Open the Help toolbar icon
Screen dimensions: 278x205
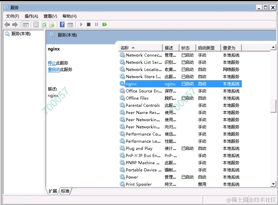[x=62, y=25]
